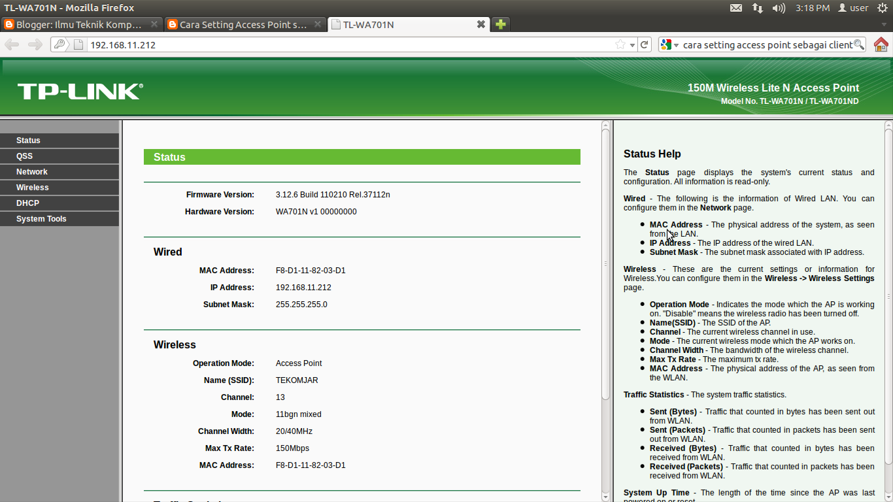Click the green Status section header
The height and width of the screenshot is (502, 893).
362,157
